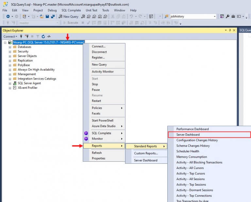The width and height of the screenshot is (251, 202).
Task: Click the Filter icon in Object Explorer toolbar
Action: (x=38, y=37)
